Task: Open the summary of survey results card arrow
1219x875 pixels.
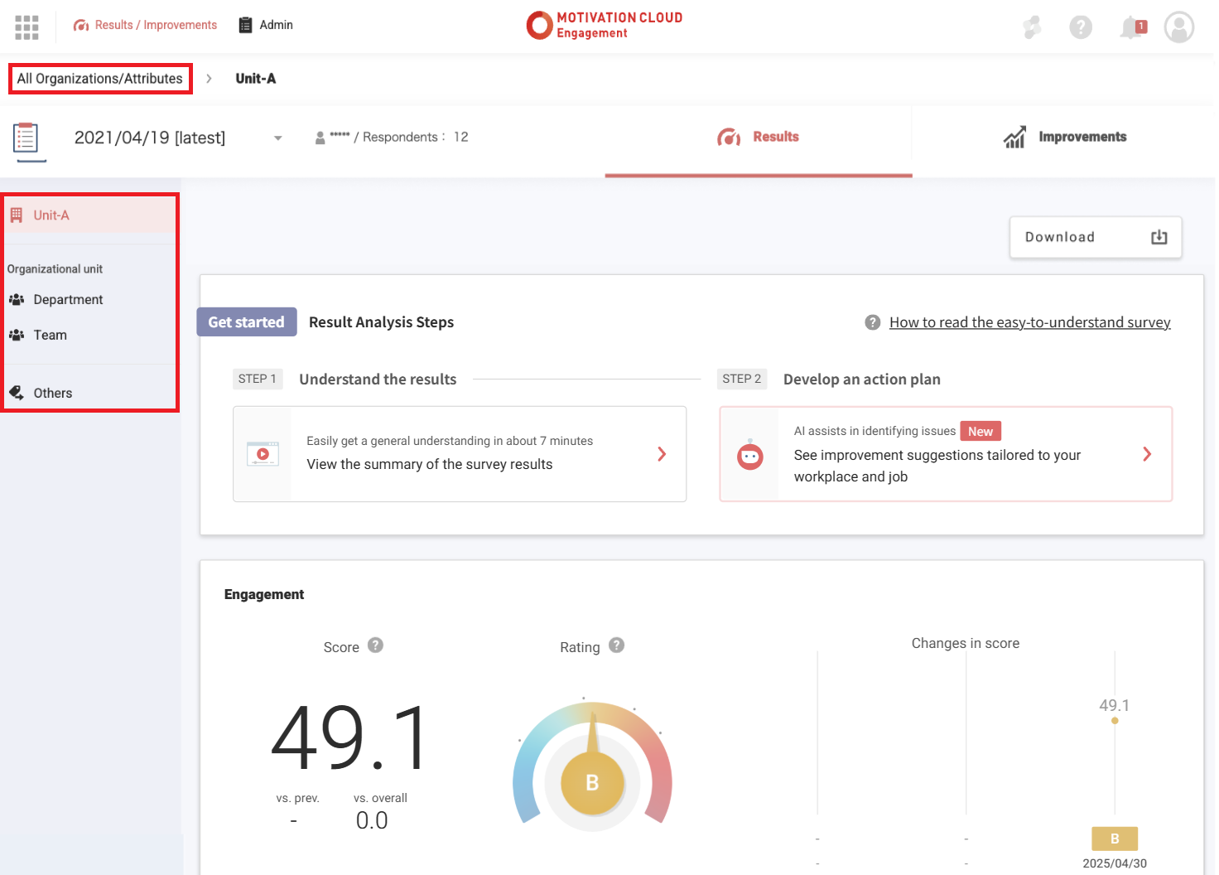Action: click(x=661, y=454)
